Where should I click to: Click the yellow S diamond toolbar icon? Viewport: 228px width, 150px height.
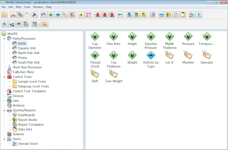coord(81,15)
